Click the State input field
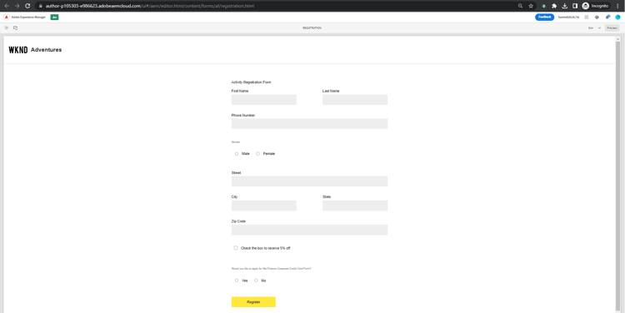The image size is (625, 313). click(x=355, y=206)
